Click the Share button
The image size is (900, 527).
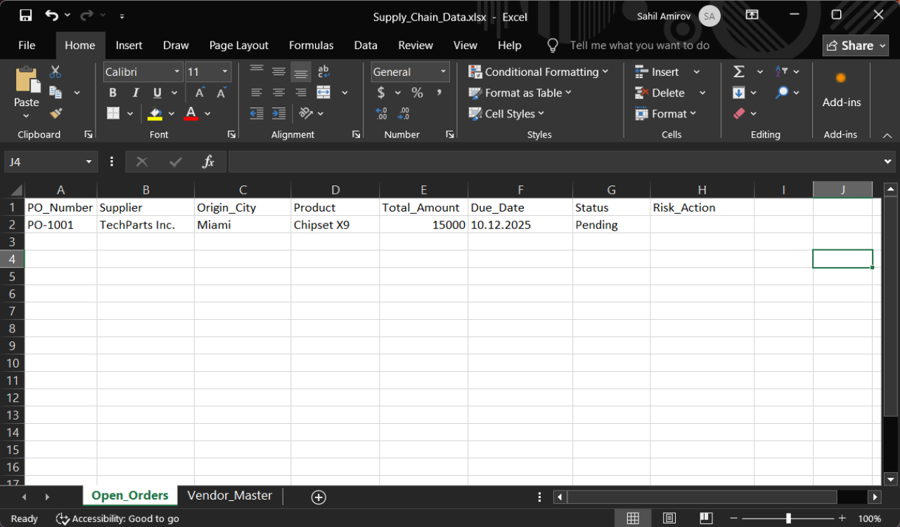point(856,45)
